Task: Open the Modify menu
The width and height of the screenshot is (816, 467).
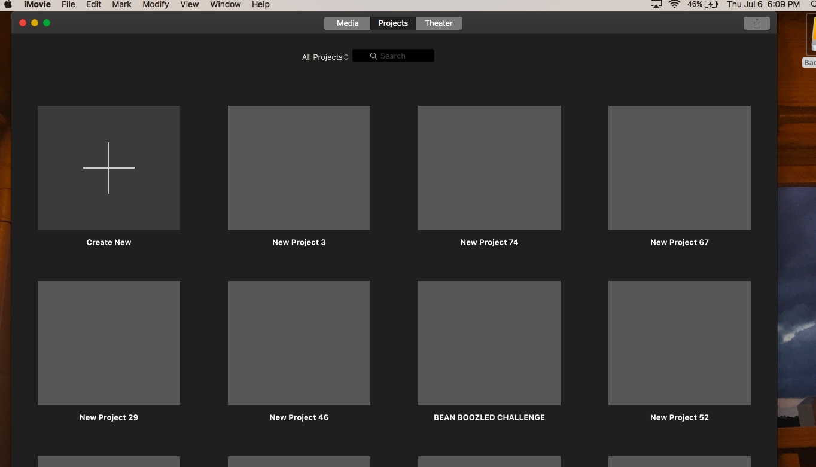Action: [156, 4]
